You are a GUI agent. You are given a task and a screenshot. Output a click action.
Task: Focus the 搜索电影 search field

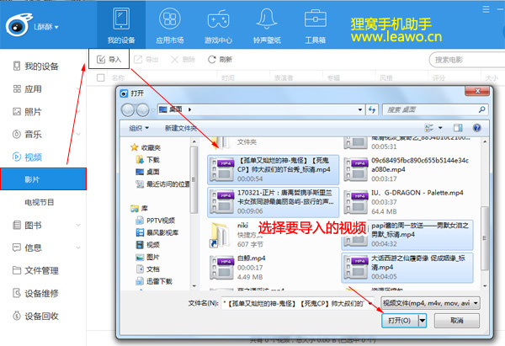467,60
